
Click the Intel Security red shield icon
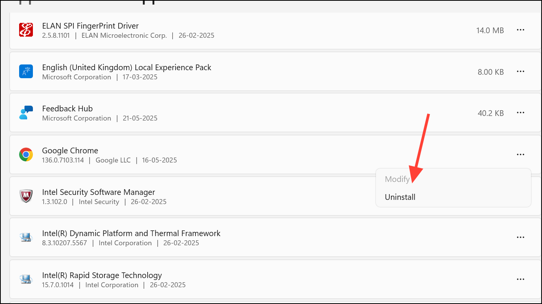point(26,196)
